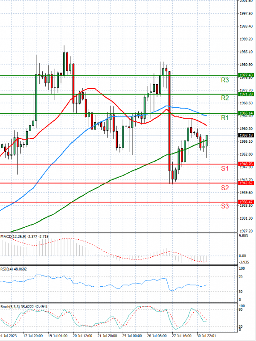
Task: Select the 1977.43 price tag
Action: tap(246, 75)
